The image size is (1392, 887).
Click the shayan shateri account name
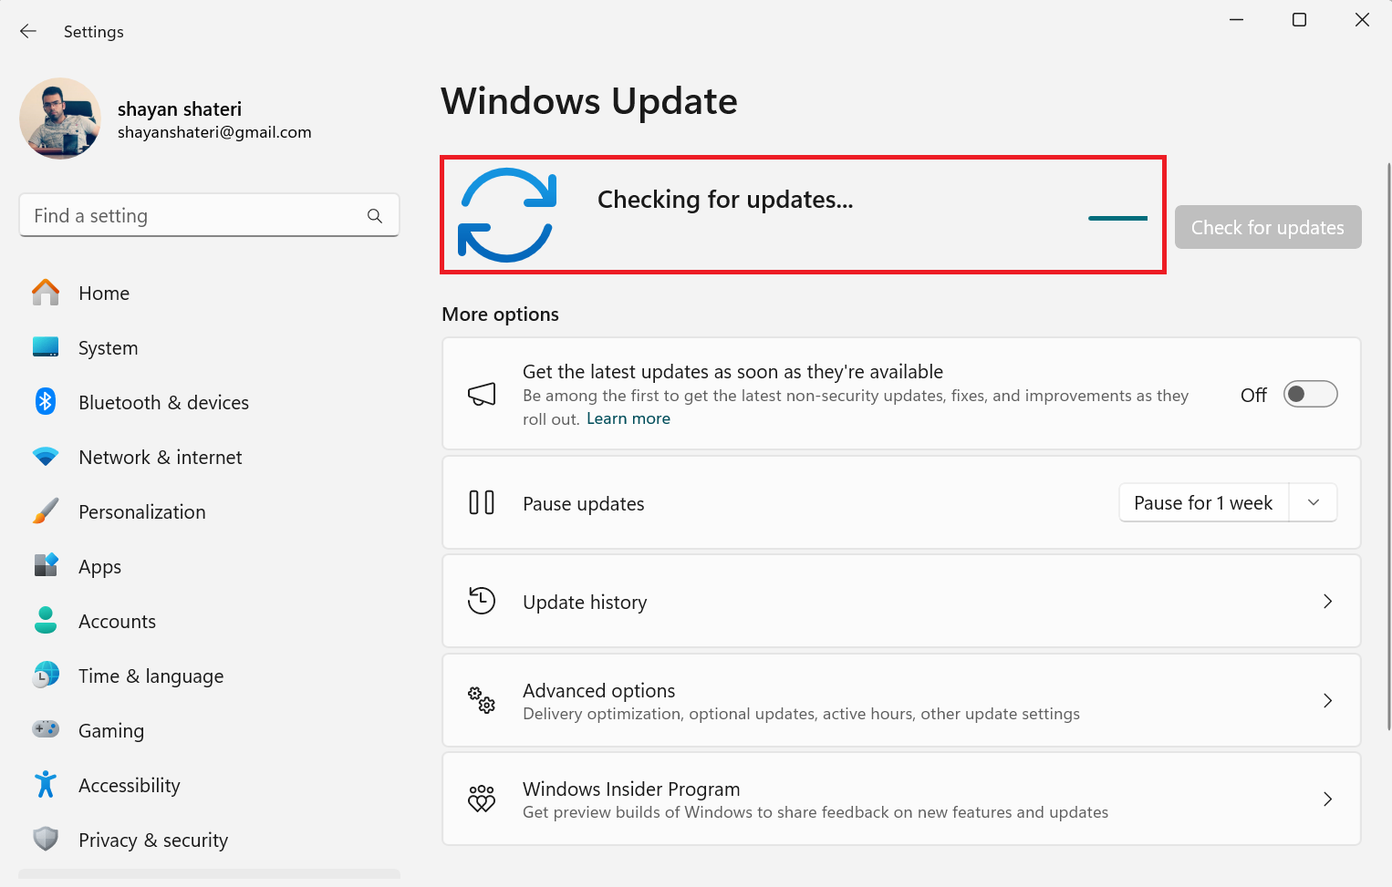180,108
